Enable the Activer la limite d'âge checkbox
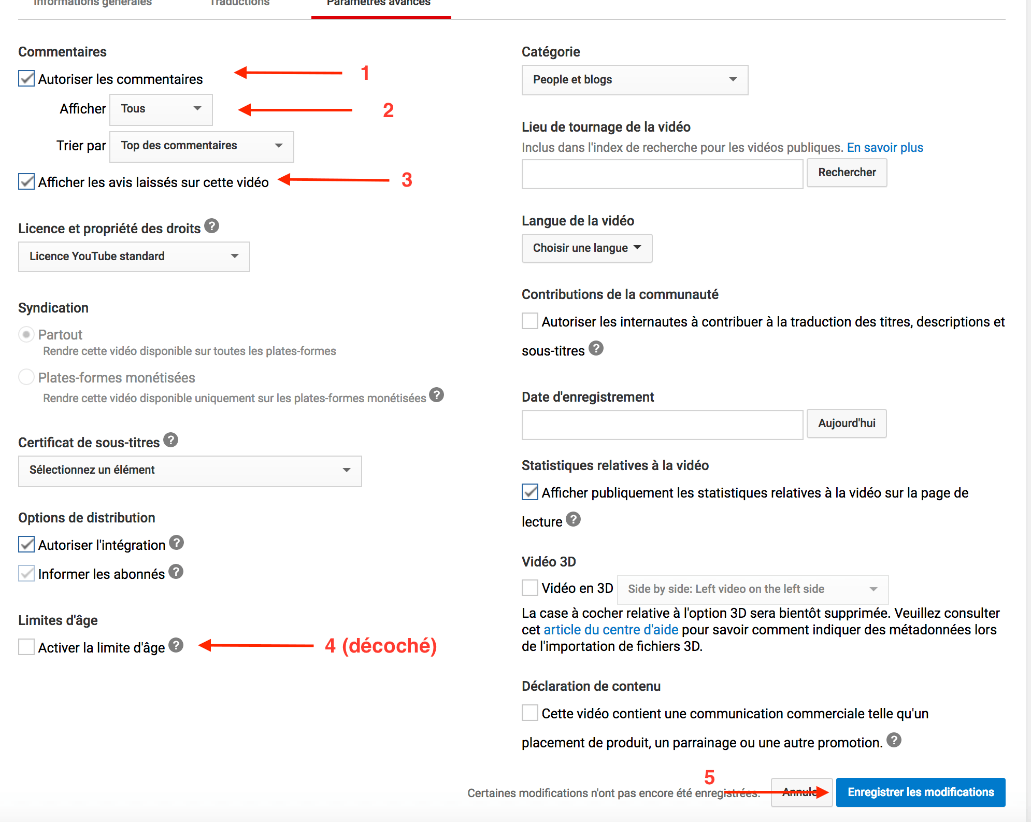This screenshot has width=1031, height=822. [26, 647]
